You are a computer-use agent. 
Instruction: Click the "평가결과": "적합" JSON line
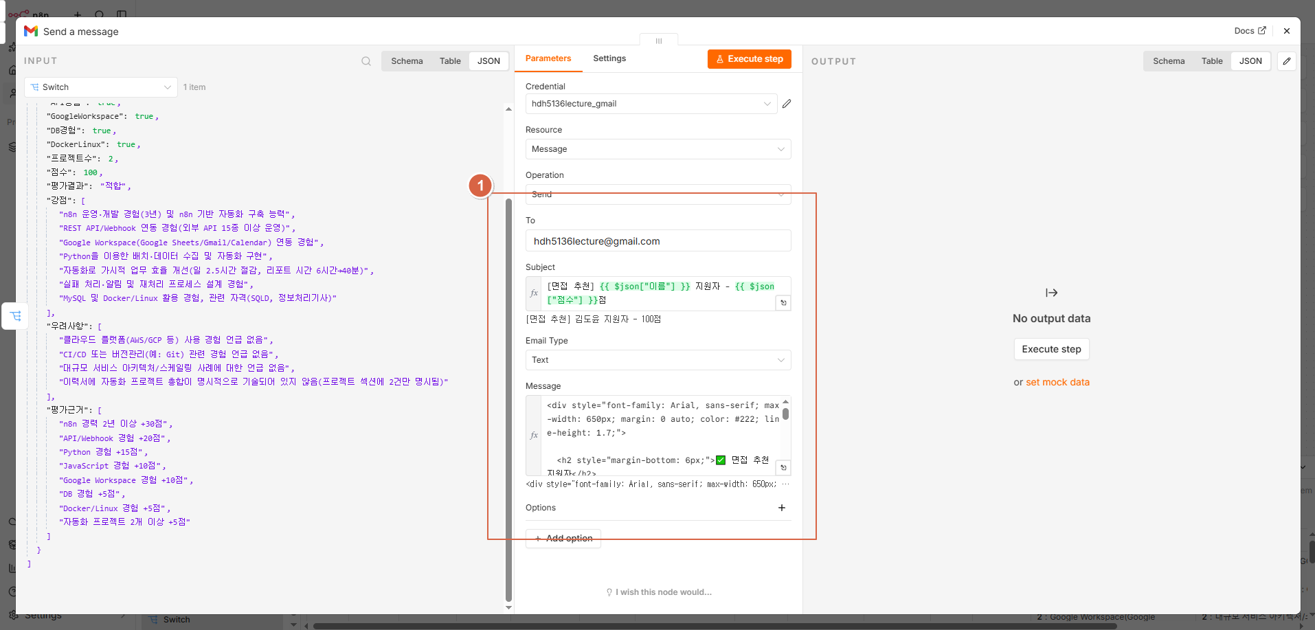point(89,186)
